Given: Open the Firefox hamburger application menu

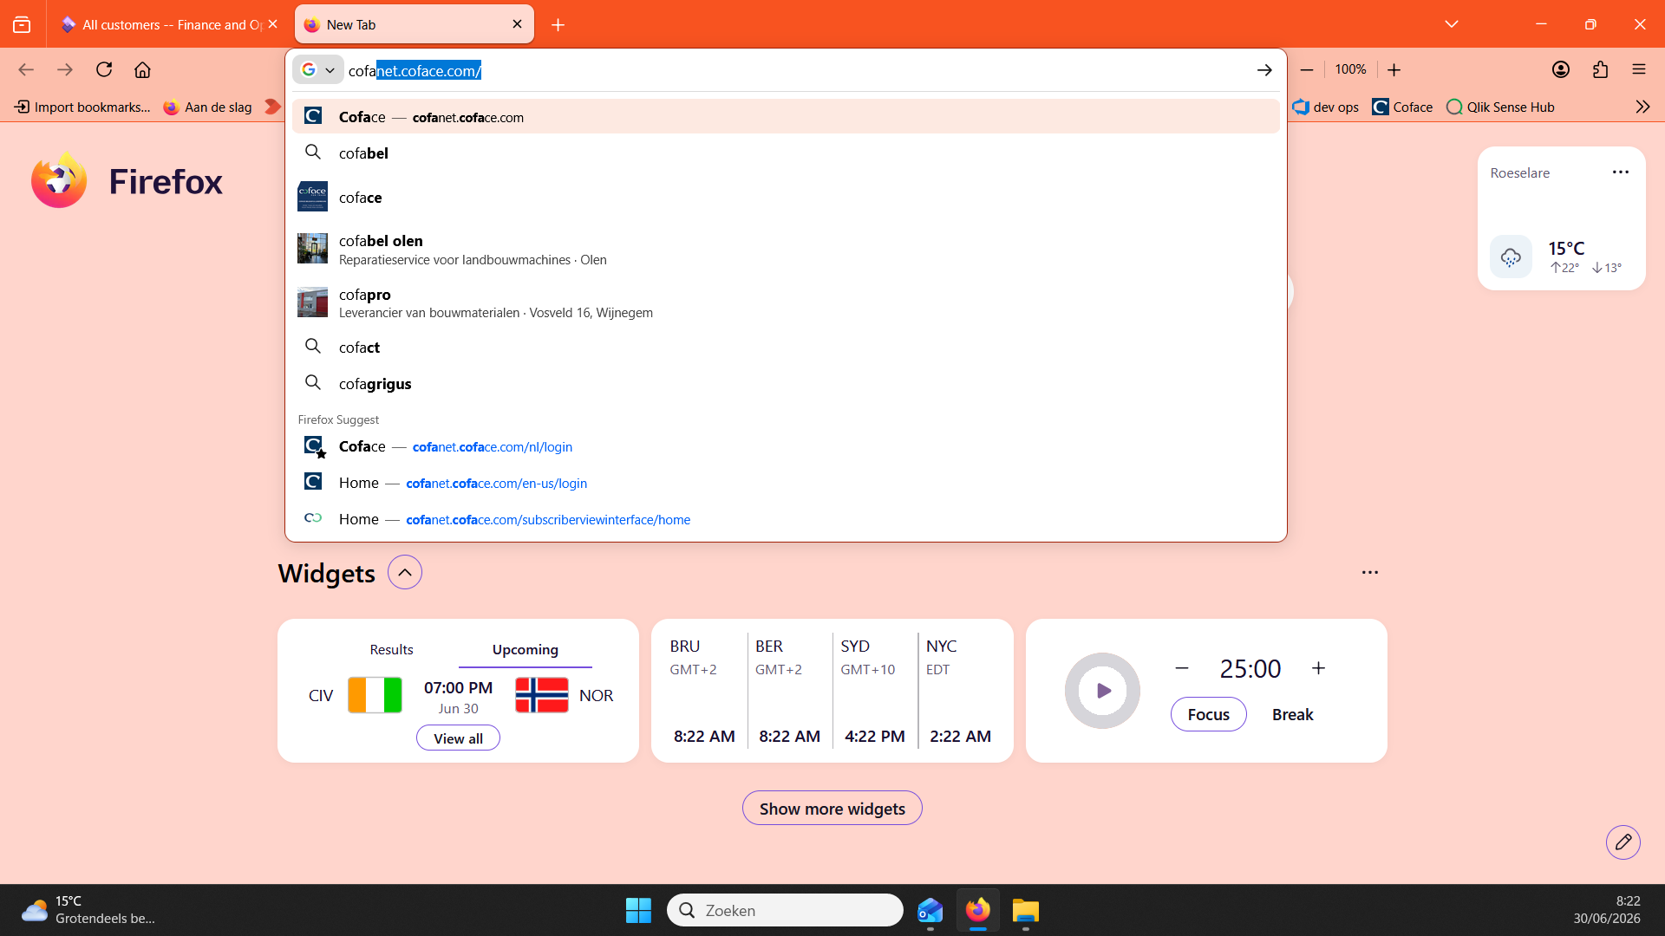Looking at the screenshot, I should click(1639, 69).
